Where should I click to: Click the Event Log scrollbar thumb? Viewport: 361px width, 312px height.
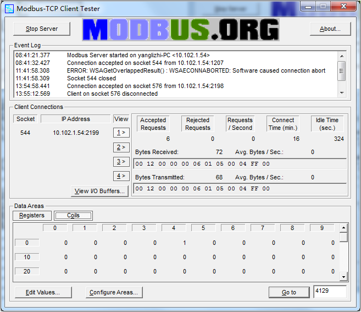pyautogui.click(x=342, y=71)
